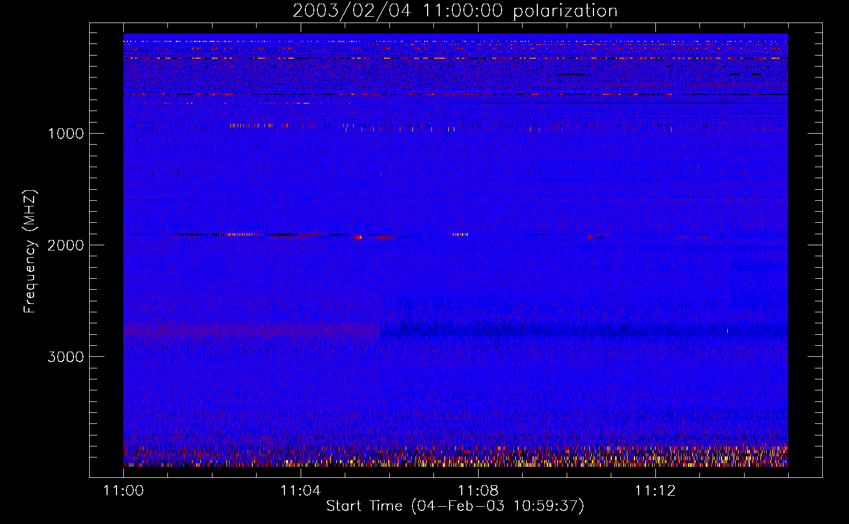Select the 3000 frequency axis label
849x524 pixels.
click(66, 357)
